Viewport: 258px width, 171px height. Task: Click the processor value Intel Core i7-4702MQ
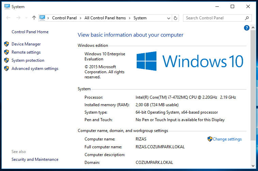point(186,97)
